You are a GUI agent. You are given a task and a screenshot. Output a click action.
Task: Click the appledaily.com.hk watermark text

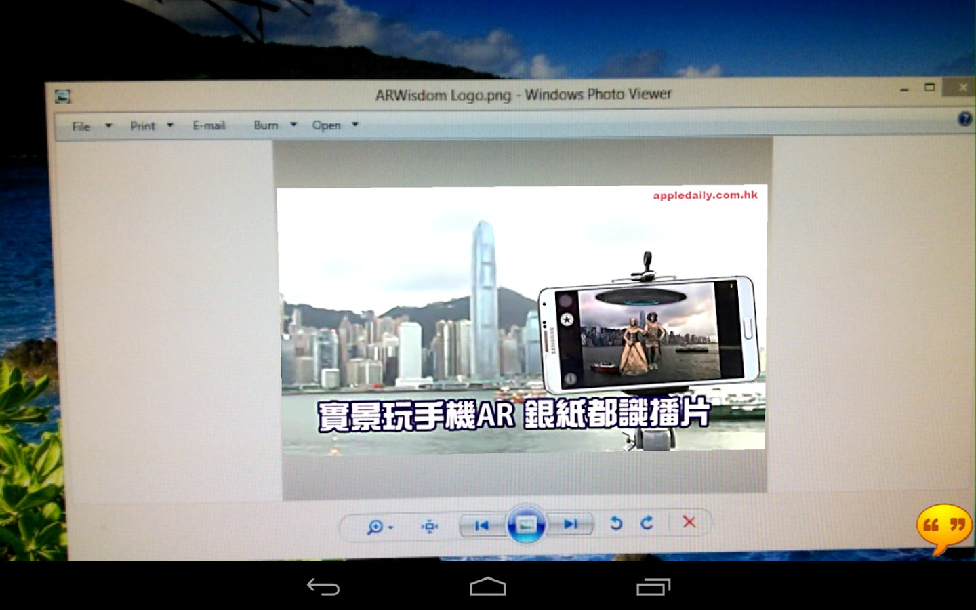tap(705, 195)
